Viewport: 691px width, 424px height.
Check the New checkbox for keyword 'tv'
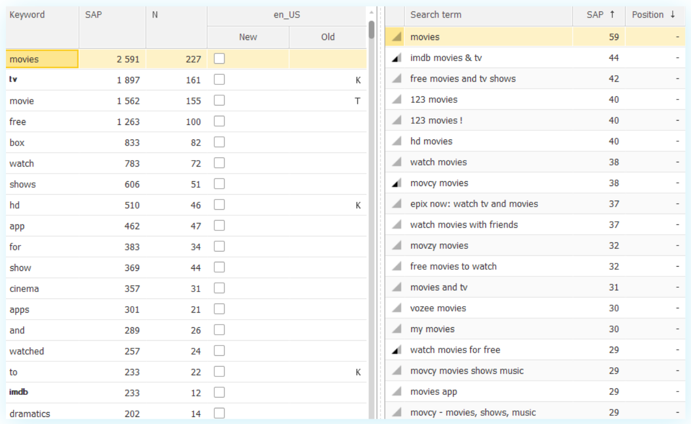(219, 79)
